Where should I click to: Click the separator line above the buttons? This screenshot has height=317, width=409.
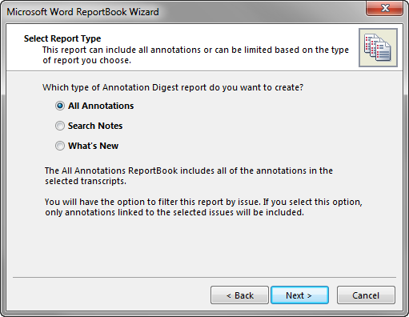coord(204,278)
